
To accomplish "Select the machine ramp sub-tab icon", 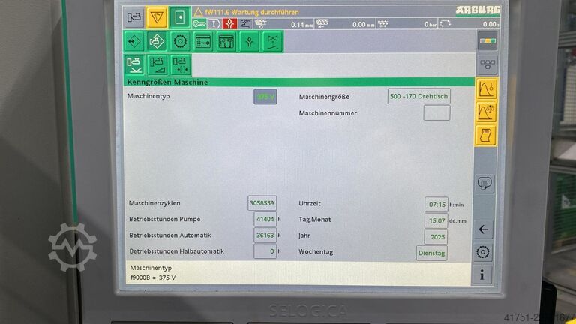I will 157,64.
